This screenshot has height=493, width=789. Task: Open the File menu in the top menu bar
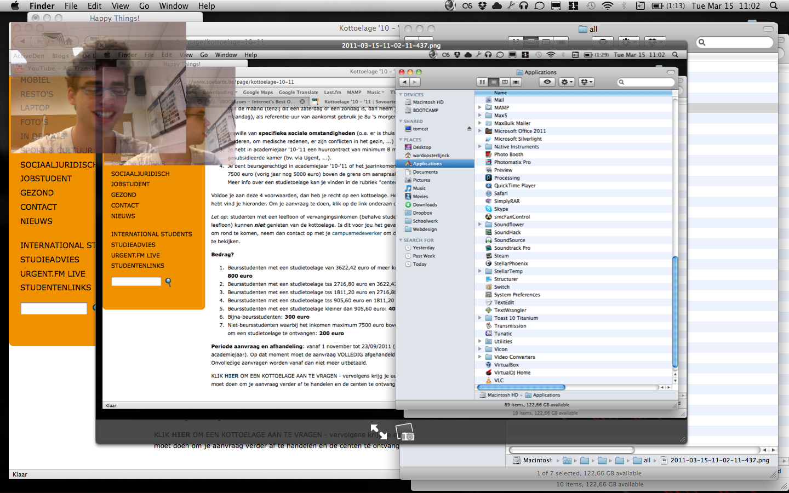(71, 6)
